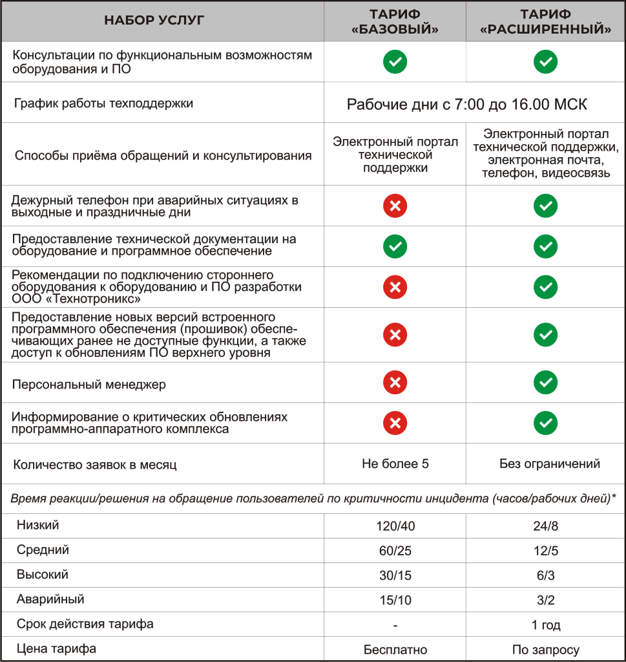Click the 3/2 value
Screen dimensions: 626x662
[545, 600]
